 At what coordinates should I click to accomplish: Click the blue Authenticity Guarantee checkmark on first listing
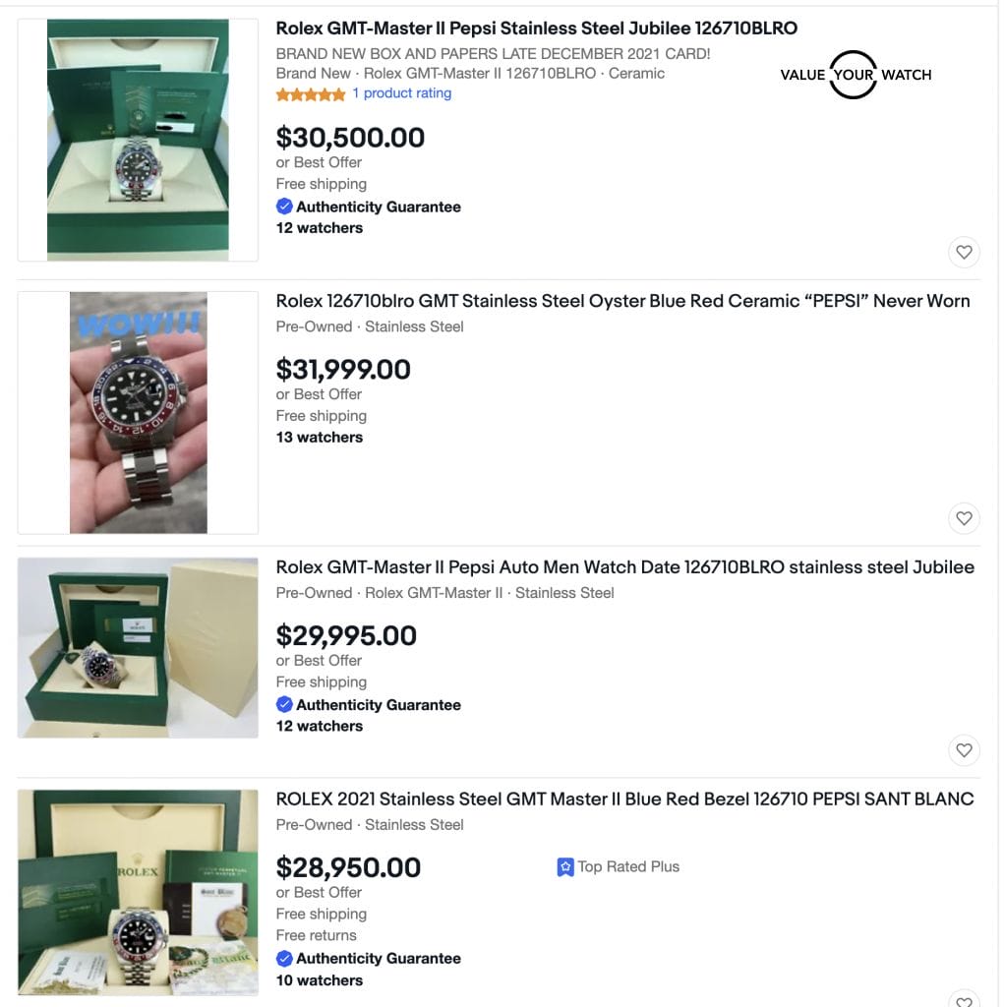point(284,207)
